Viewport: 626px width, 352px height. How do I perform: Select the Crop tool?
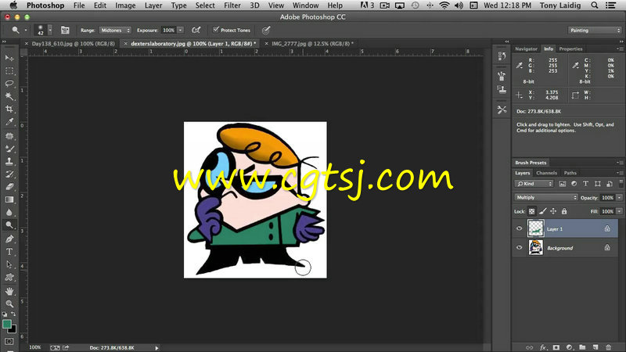pos(9,109)
